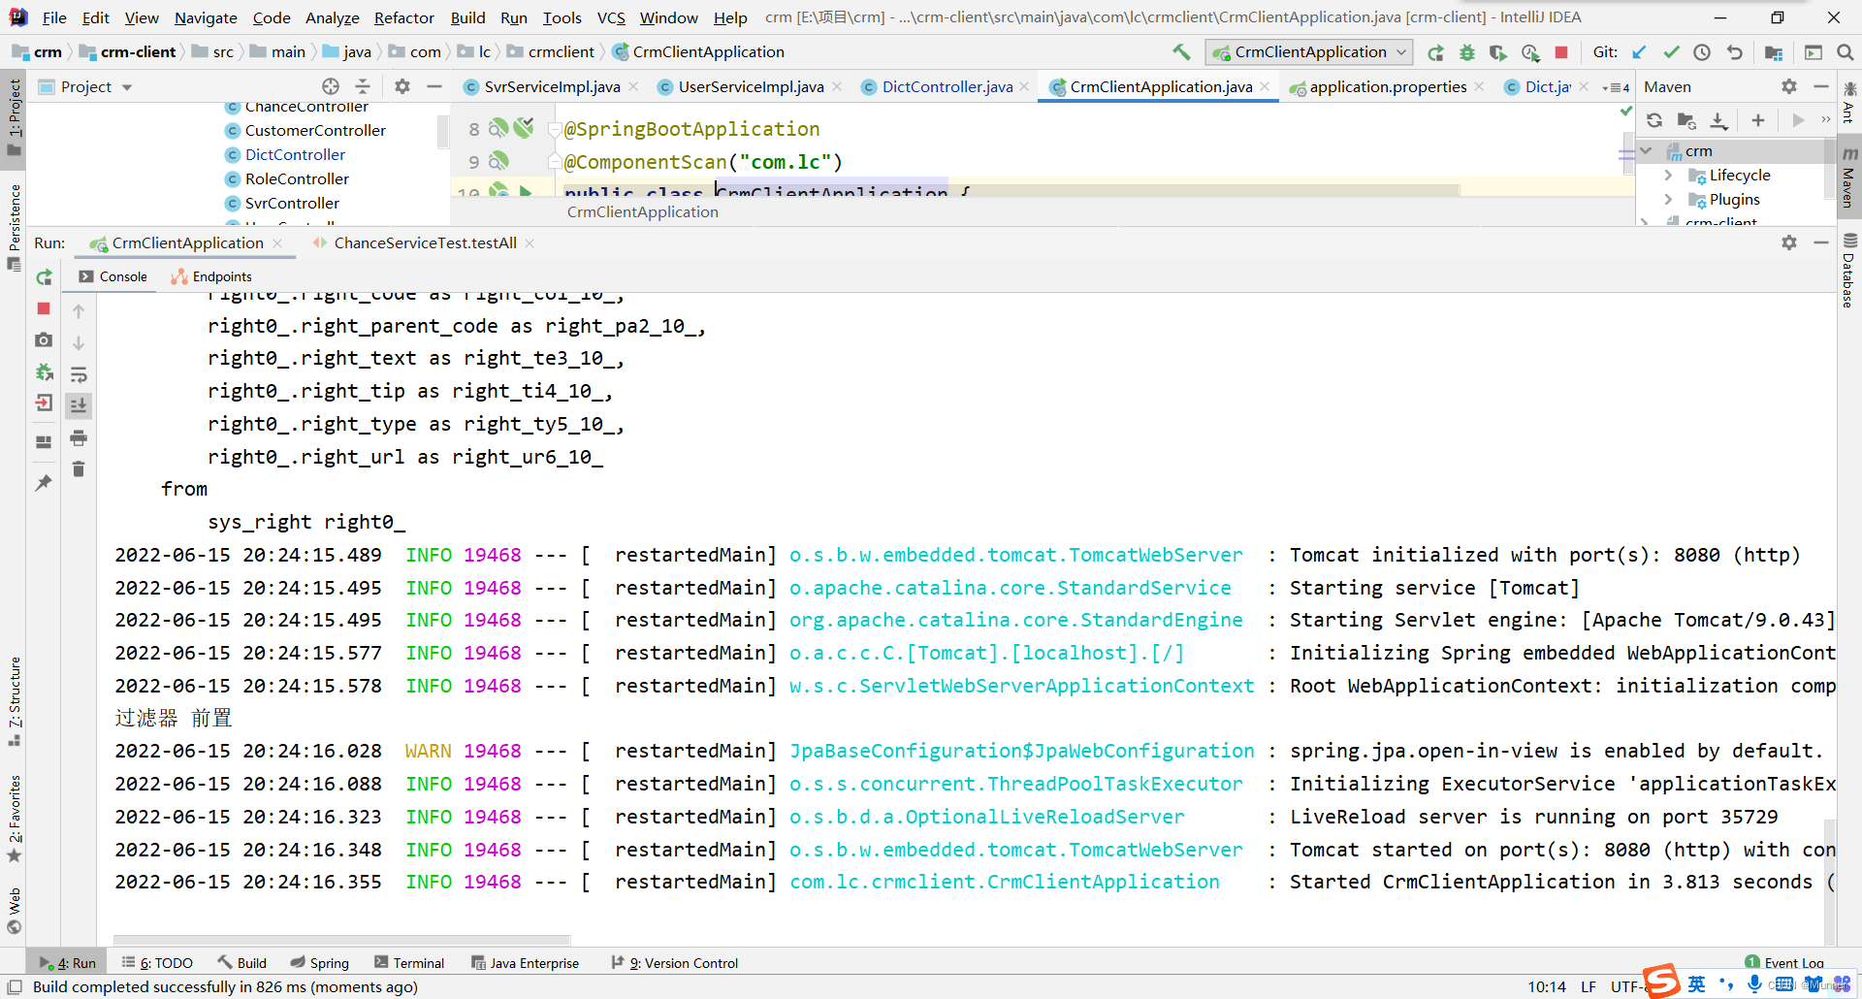Run with coverage from the top toolbar
This screenshot has width=1862, height=999.
[x=1498, y=52]
